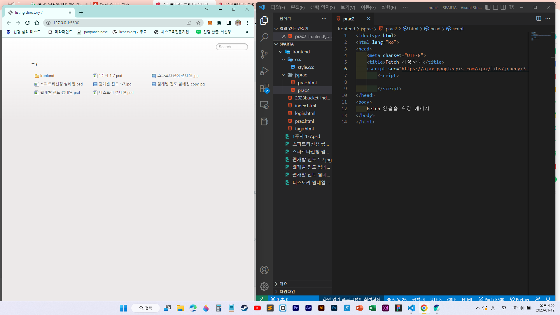The height and width of the screenshot is (315, 560).
Task: Reload the page in Chrome
Action: (27, 23)
